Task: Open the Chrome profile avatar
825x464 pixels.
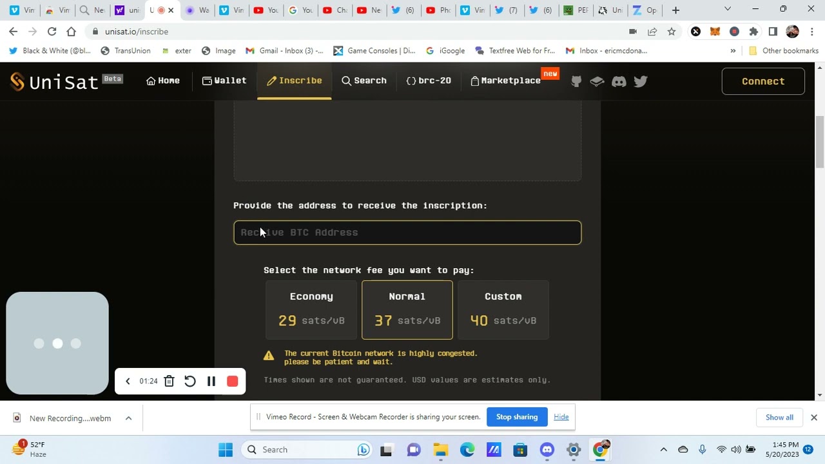Action: pyautogui.click(x=792, y=32)
